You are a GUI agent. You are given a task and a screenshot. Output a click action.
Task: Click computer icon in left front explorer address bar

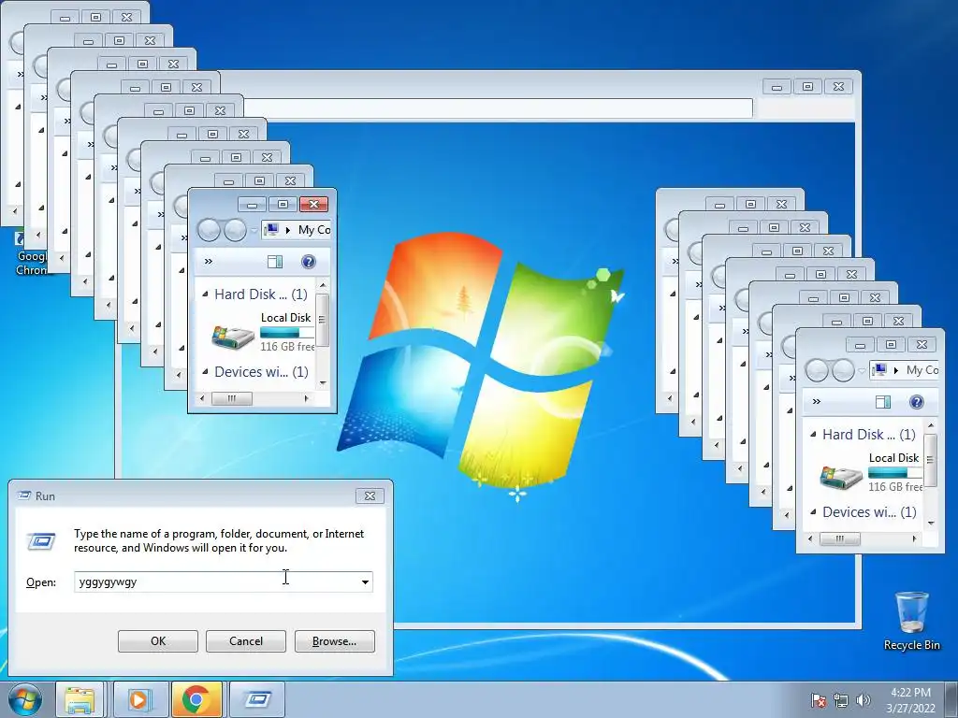(x=271, y=230)
